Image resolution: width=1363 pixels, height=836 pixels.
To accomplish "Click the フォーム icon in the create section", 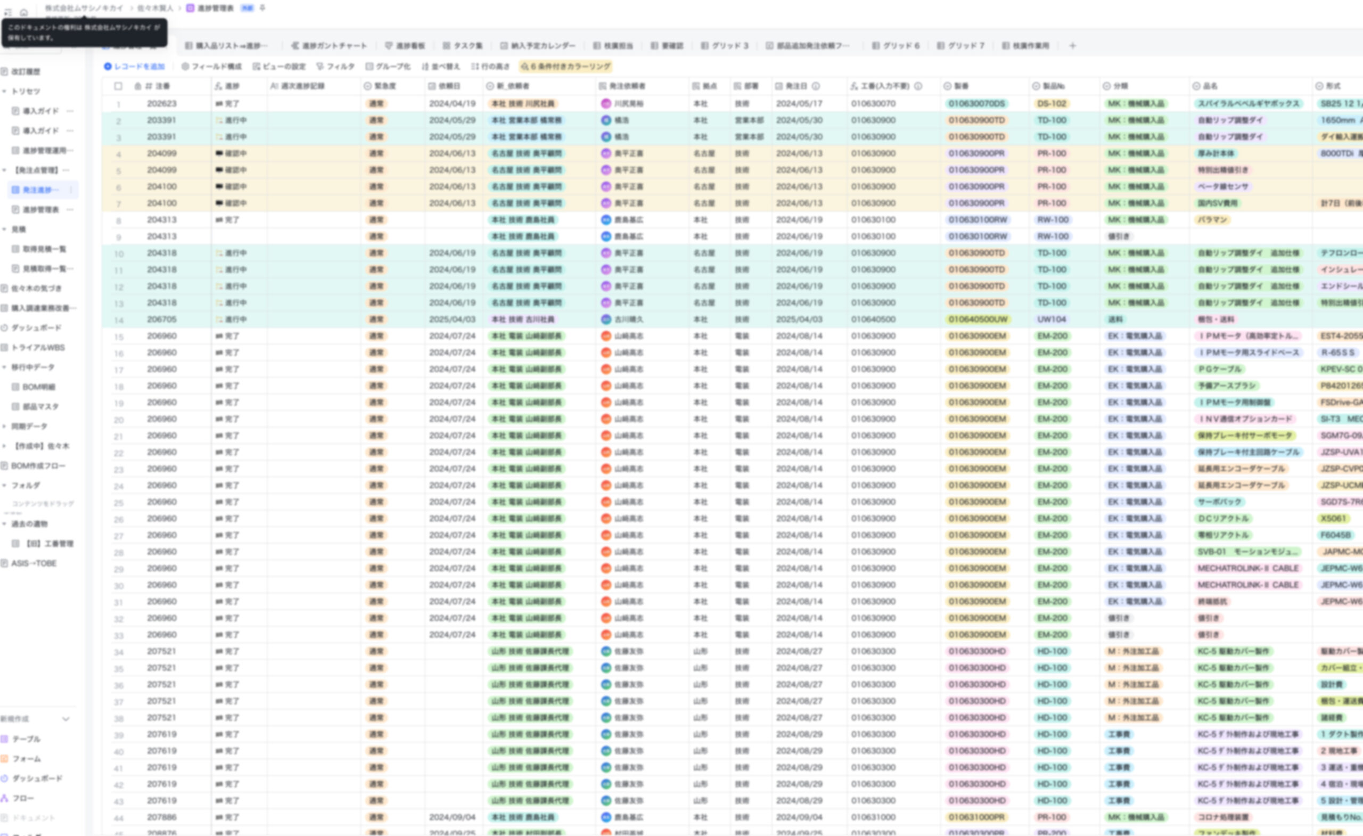I will pos(4,759).
